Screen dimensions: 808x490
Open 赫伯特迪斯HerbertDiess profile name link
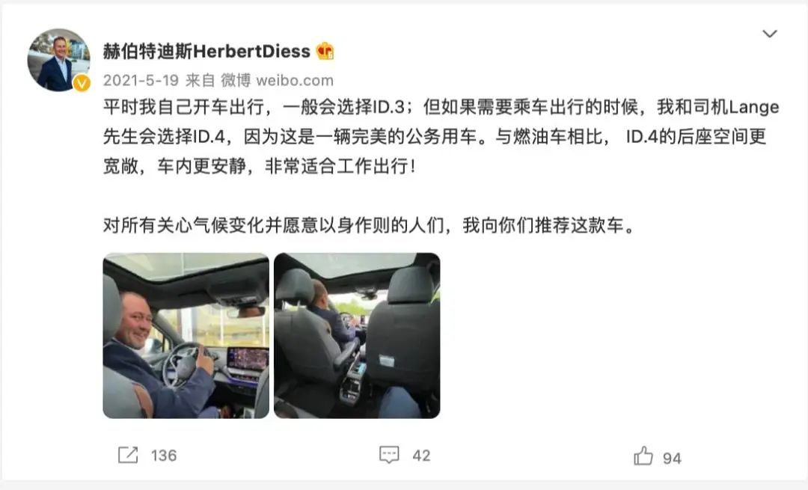206,51
